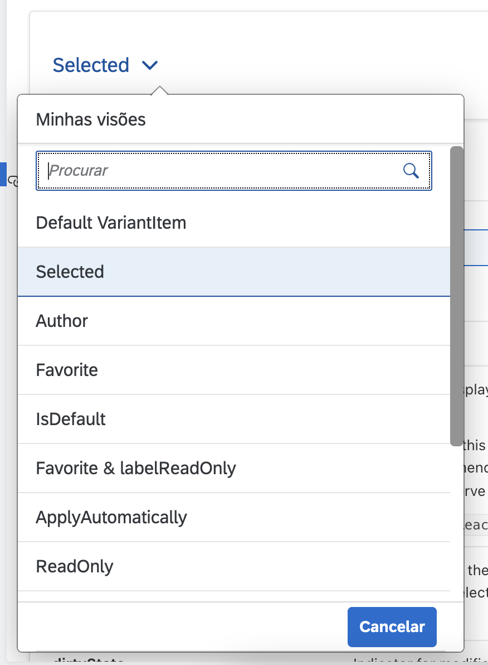Click the Minhas visões header
The width and height of the screenshot is (488, 665).
click(90, 119)
